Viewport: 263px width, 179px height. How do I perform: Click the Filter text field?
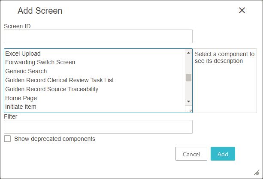click(98, 127)
